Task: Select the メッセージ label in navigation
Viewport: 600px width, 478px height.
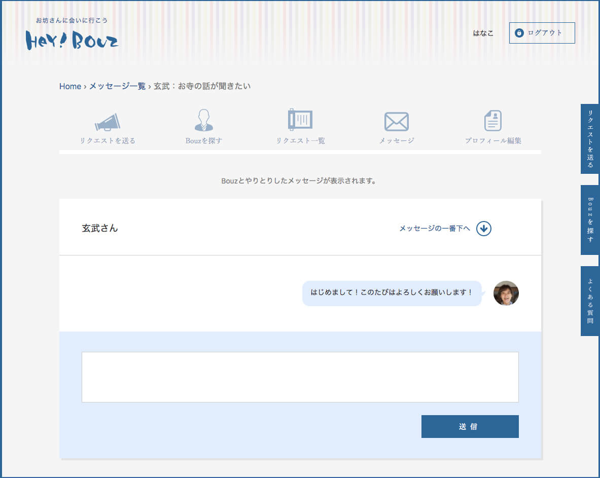Action: click(x=396, y=140)
